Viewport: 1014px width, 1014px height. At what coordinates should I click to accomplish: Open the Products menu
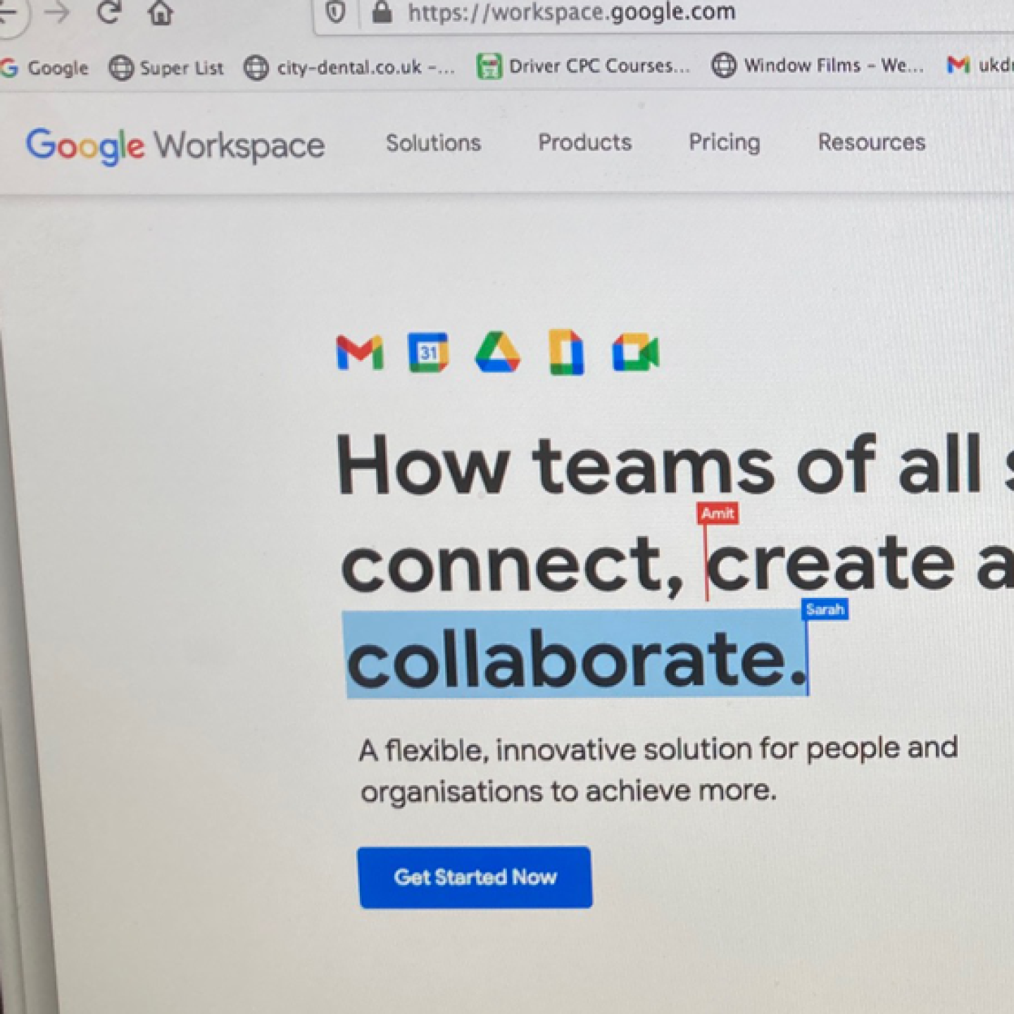coord(584,142)
